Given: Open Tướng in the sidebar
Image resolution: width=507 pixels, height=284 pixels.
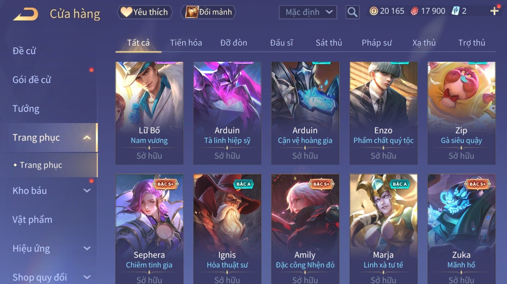Looking at the screenshot, I should click(x=26, y=109).
